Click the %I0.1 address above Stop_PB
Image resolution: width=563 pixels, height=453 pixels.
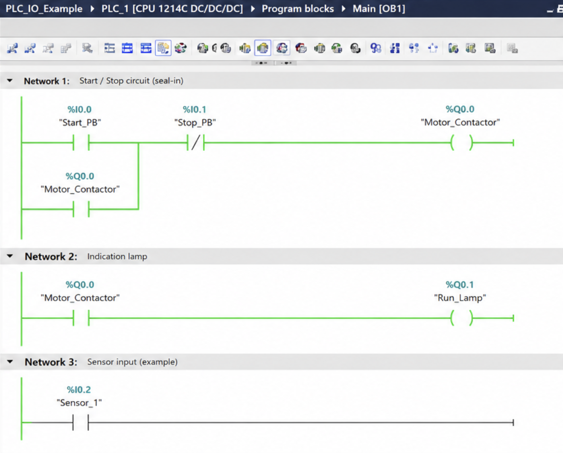pyautogui.click(x=194, y=109)
